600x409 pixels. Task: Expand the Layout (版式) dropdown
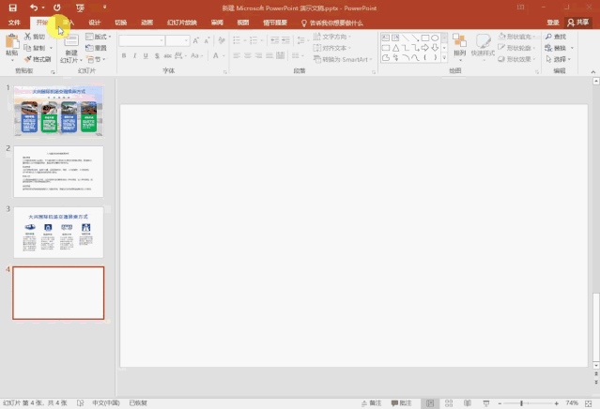coord(99,37)
